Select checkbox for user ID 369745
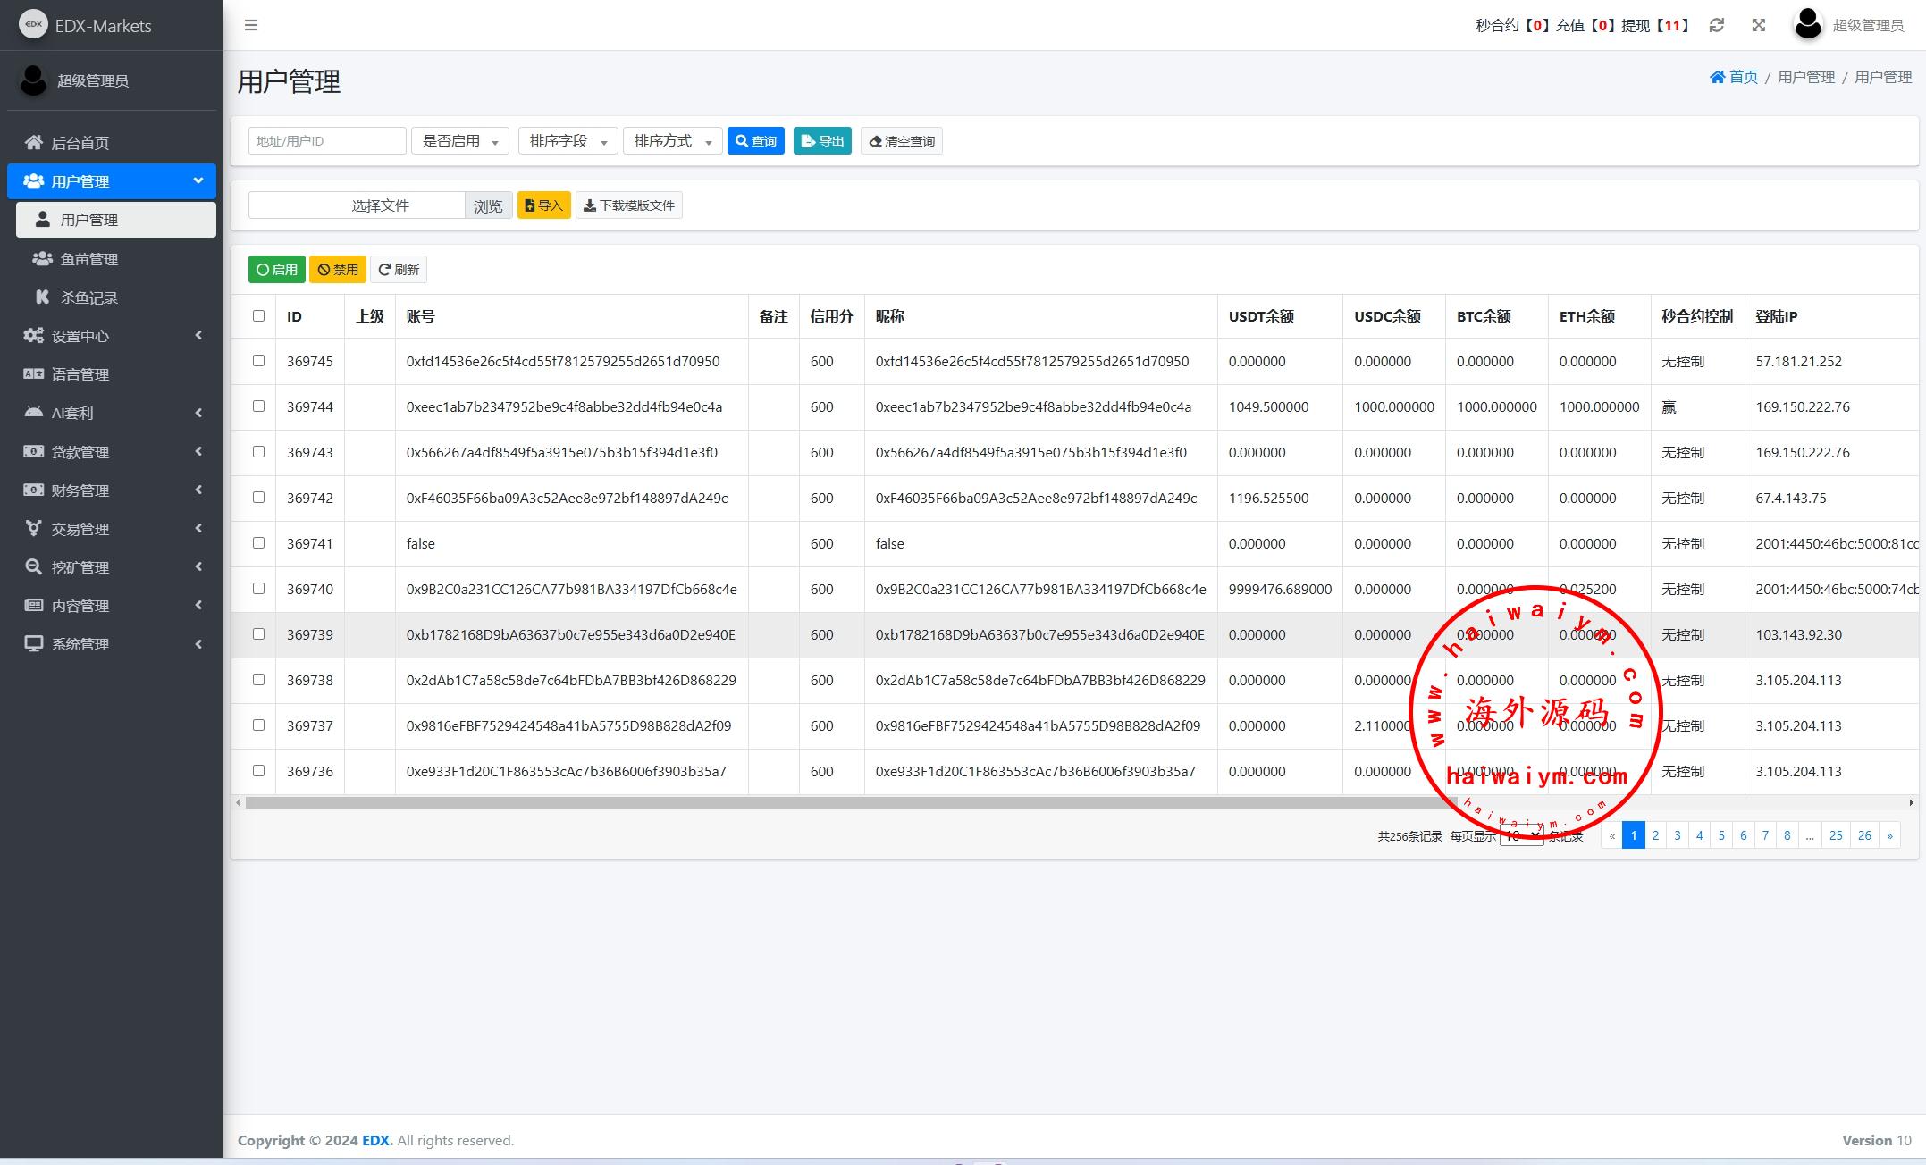 pos(258,361)
